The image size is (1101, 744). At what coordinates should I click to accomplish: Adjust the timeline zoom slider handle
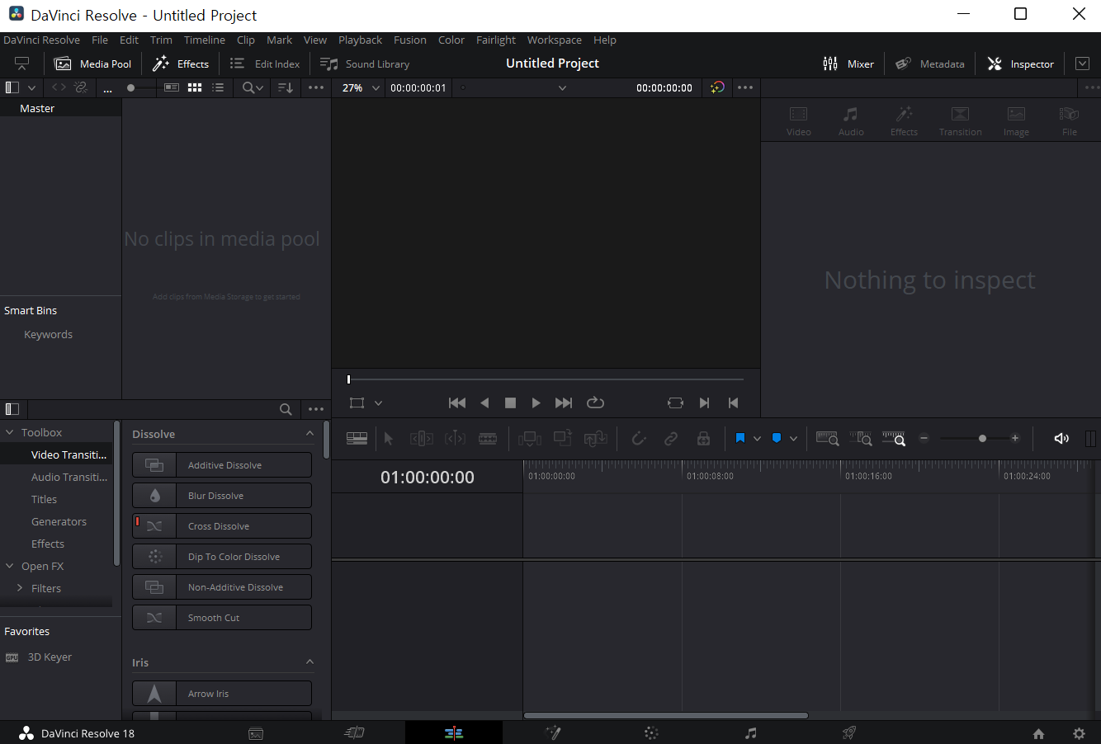pyautogui.click(x=982, y=439)
